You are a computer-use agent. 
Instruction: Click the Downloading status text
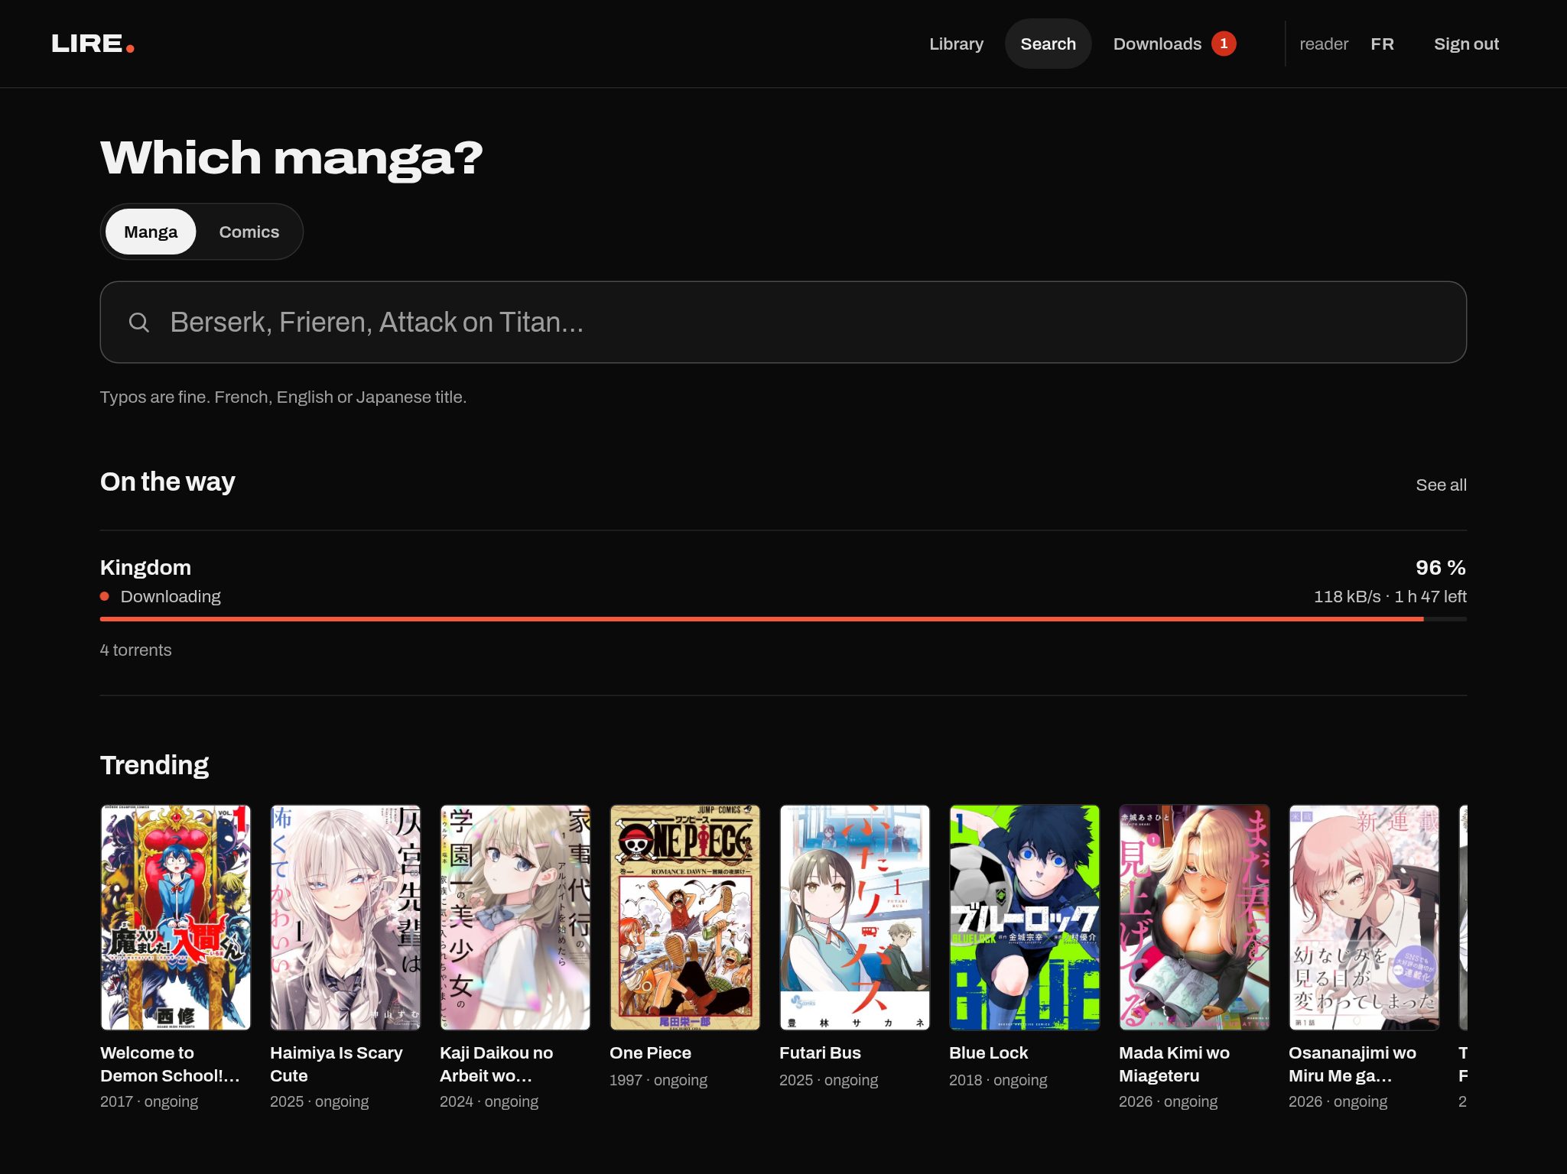click(170, 596)
